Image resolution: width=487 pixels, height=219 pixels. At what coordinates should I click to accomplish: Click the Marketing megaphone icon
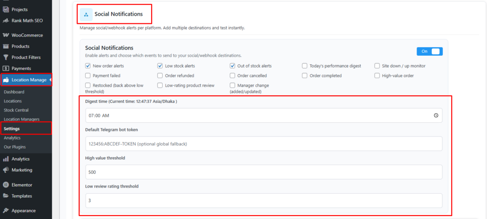(6, 170)
